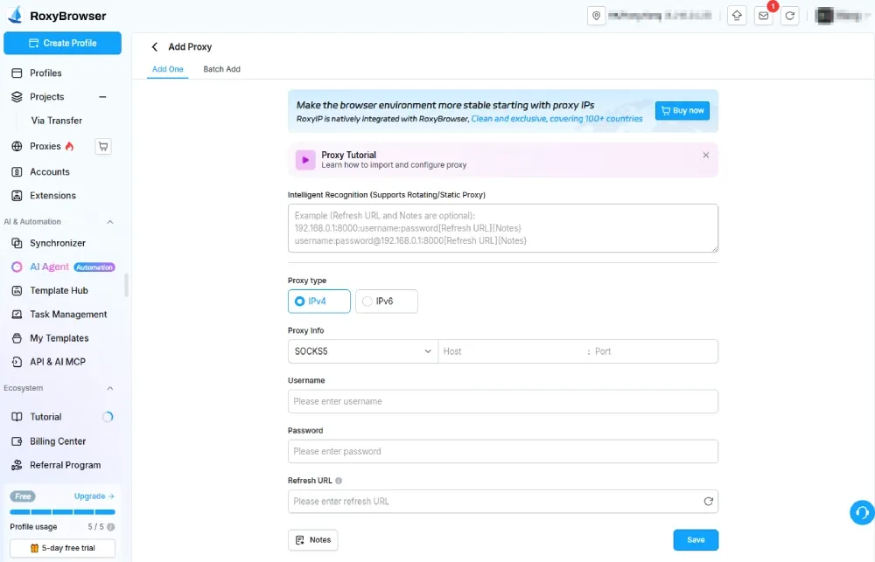
Task: Play the Proxy Tutorial video icon
Action: pos(305,160)
